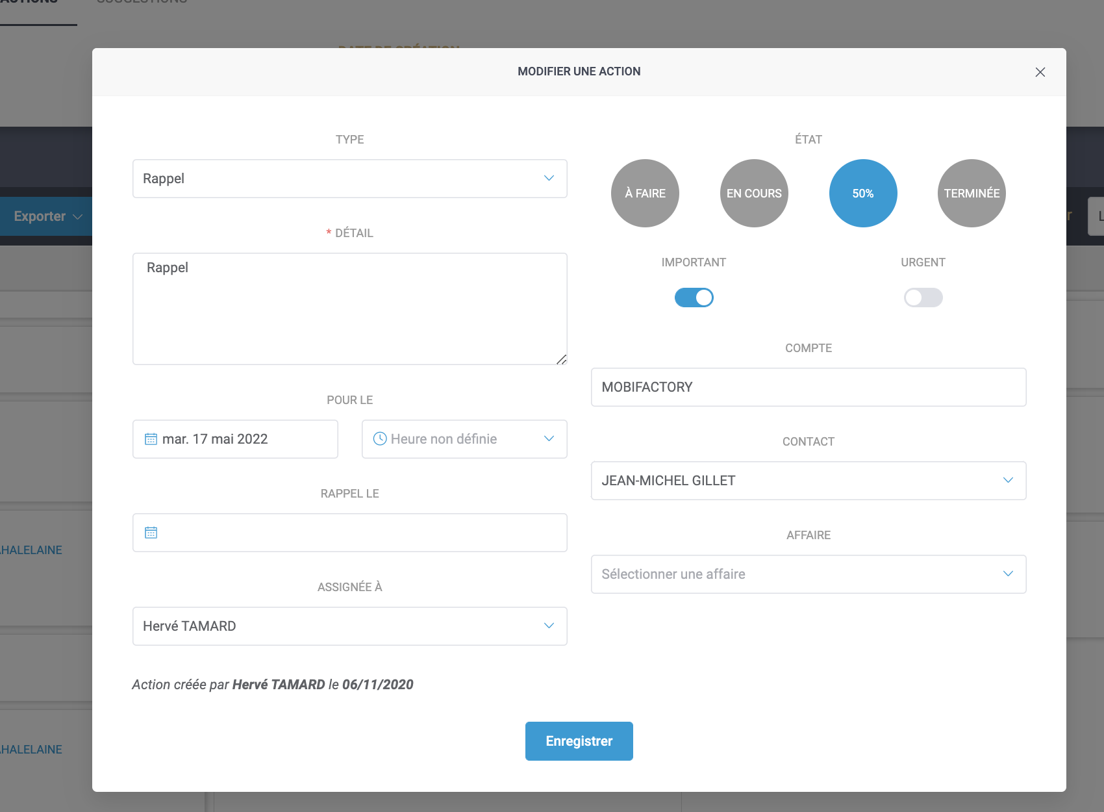Open the Assignée à dropdown
The image size is (1104, 812).
[349, 626]
